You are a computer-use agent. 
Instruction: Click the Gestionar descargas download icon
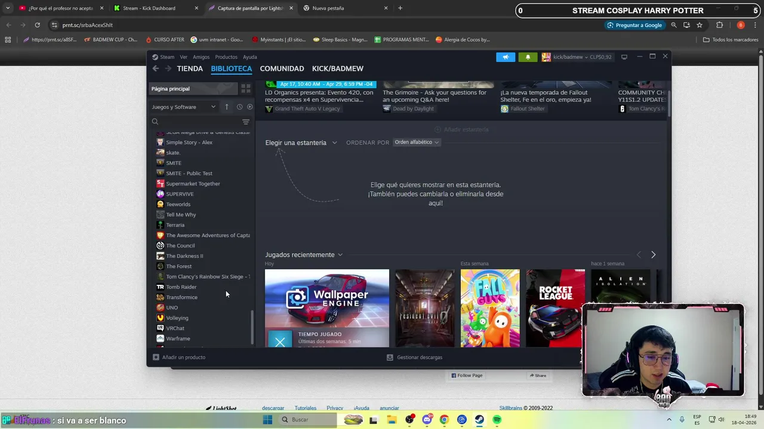[390, 357]
